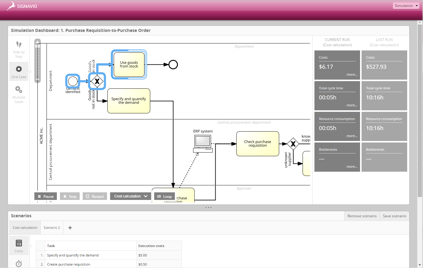
Task: Expand more details under current run Costs
Action: tap(352, 74)
